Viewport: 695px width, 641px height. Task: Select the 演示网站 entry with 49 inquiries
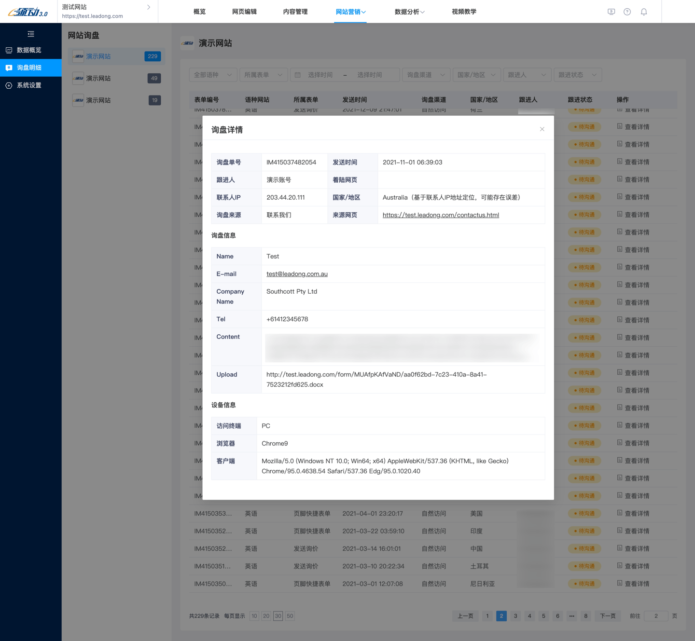pyautogui.click(x=116, y=78)
